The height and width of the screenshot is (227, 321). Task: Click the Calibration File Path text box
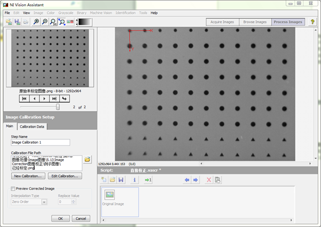click(46, 163)
